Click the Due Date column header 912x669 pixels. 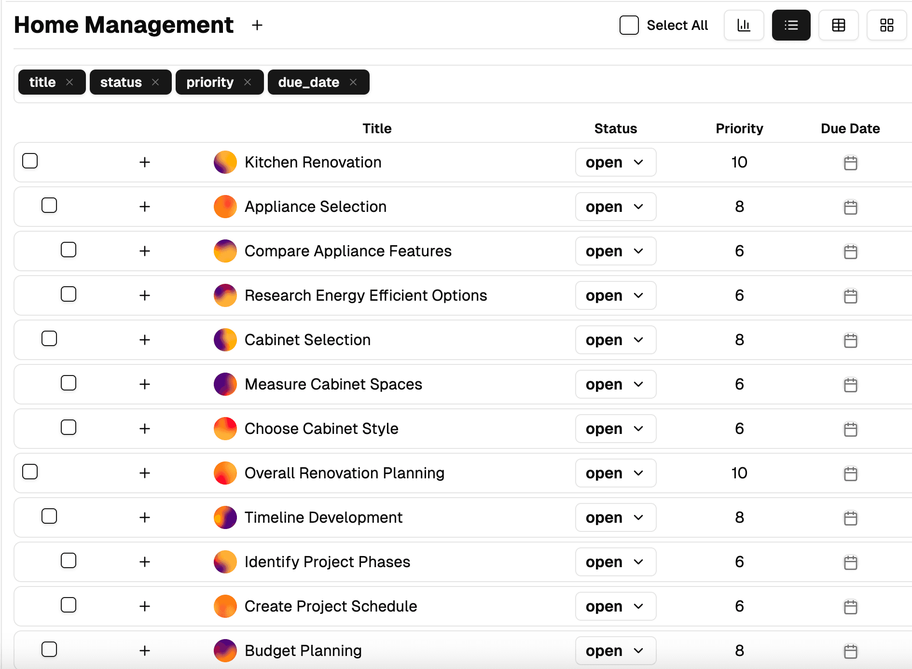coord(850,128)
